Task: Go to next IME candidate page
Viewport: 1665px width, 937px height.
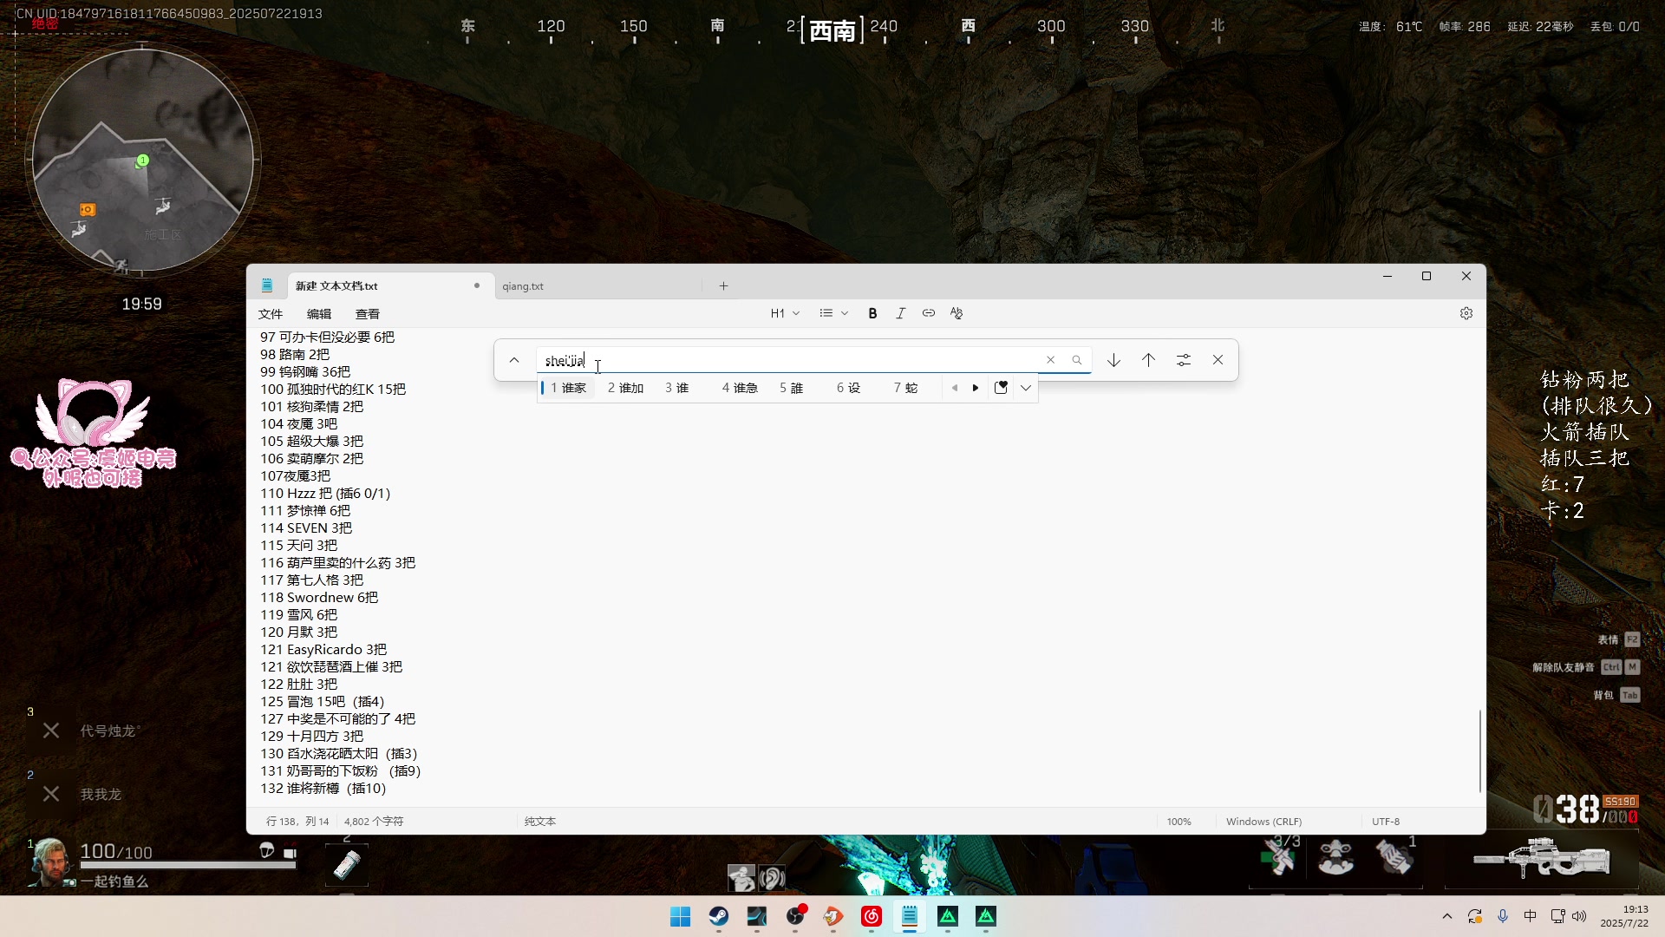Action: pyautogui.click(x=976, y=388)
